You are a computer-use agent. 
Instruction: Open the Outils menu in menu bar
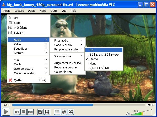pyautogui.click(x=54, y=11)
